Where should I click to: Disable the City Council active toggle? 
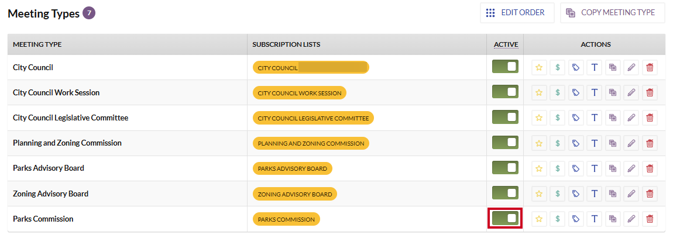click(505, 67)
